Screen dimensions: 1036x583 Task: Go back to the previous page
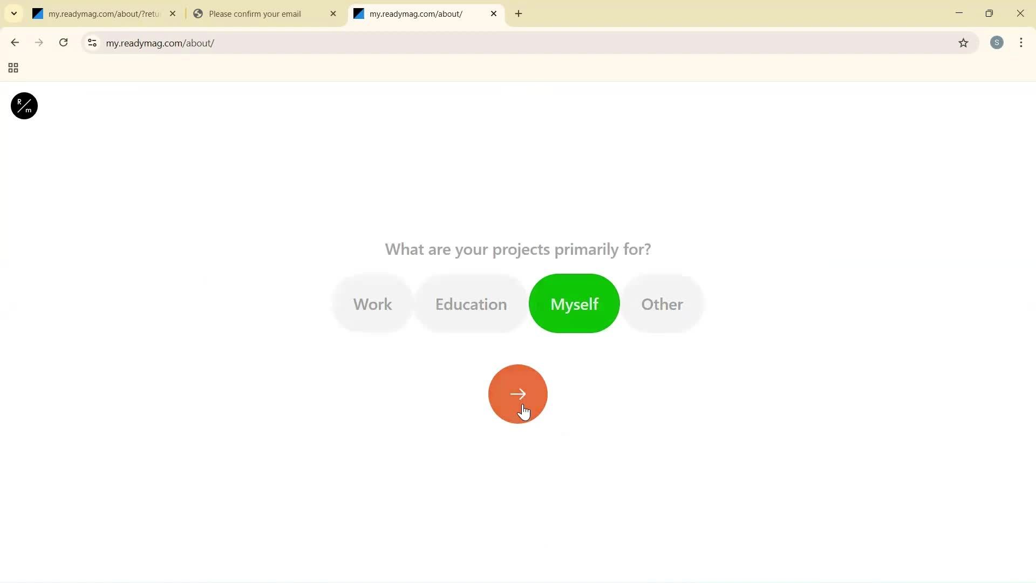[x=15, y=43]
